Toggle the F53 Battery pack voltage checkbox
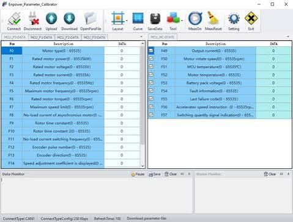The height and width of the screenshot is (222, 293). [151, 83]
